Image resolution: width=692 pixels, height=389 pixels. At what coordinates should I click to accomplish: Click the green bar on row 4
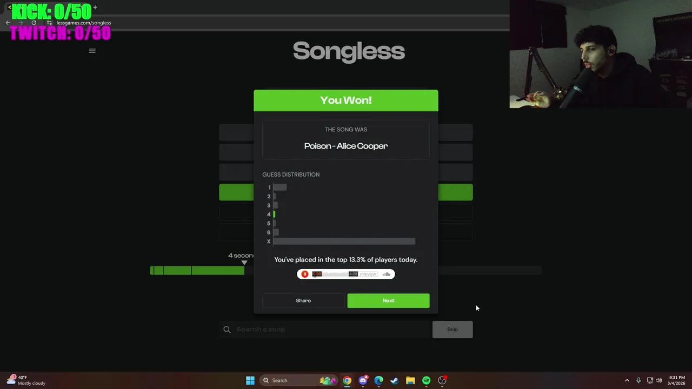[274, 214]
